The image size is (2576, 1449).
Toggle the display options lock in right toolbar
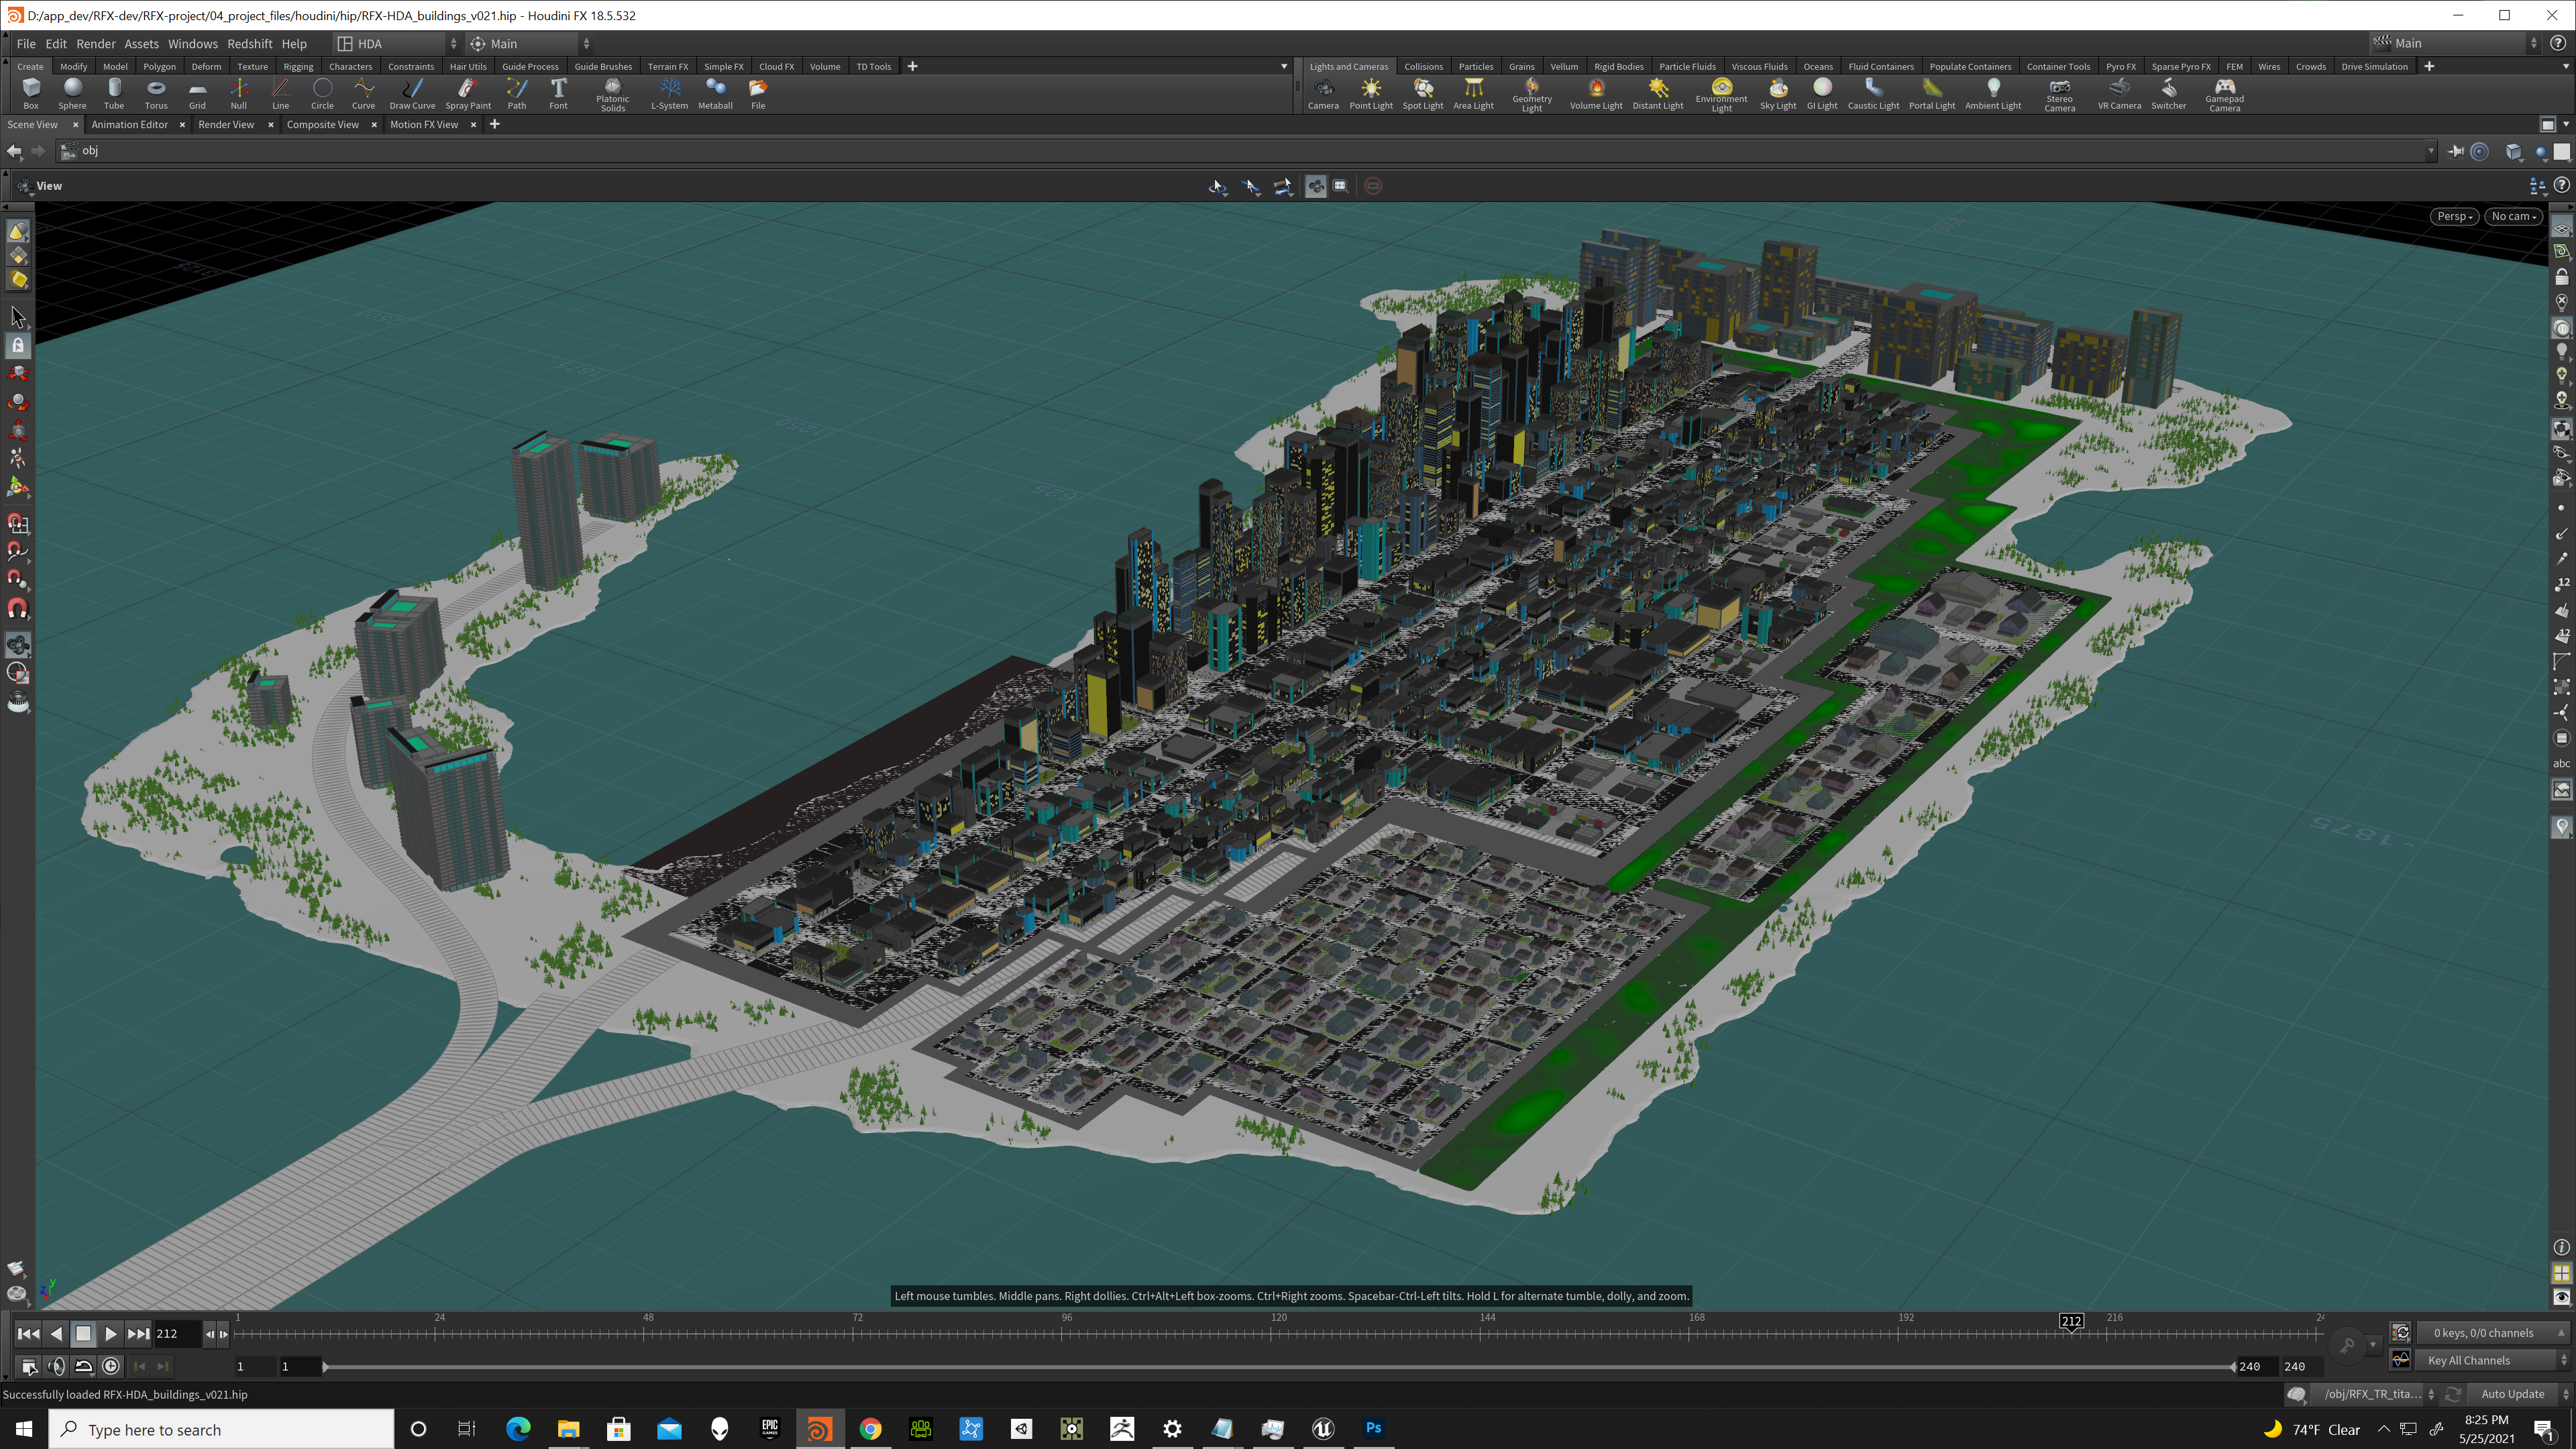coord(2561,276)
